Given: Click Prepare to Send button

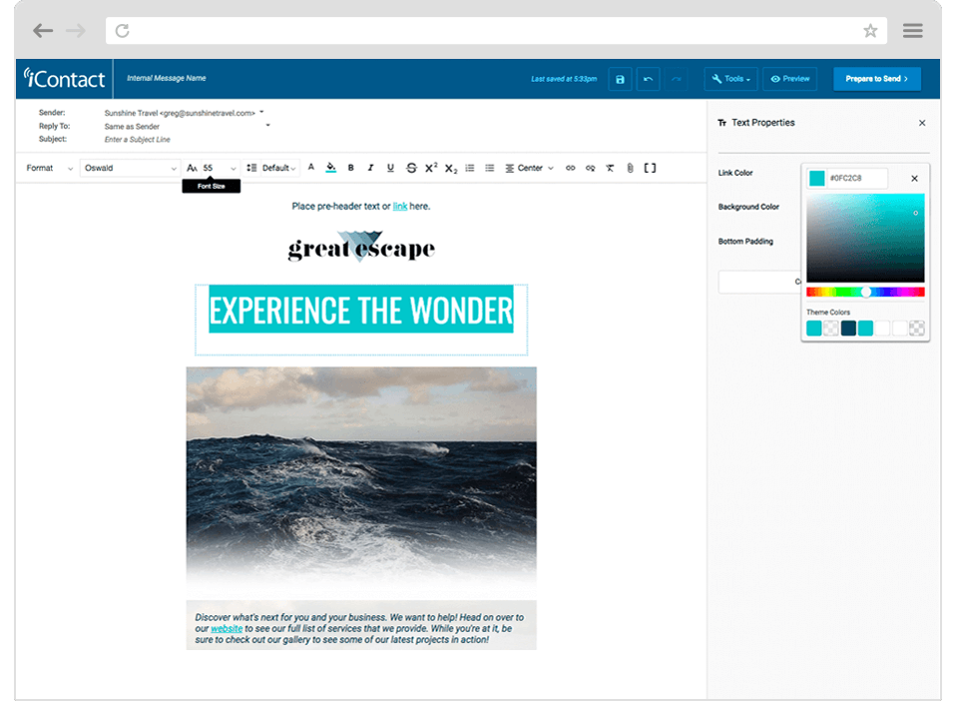Looking at the screenshot, I should (x=877, y=79).
